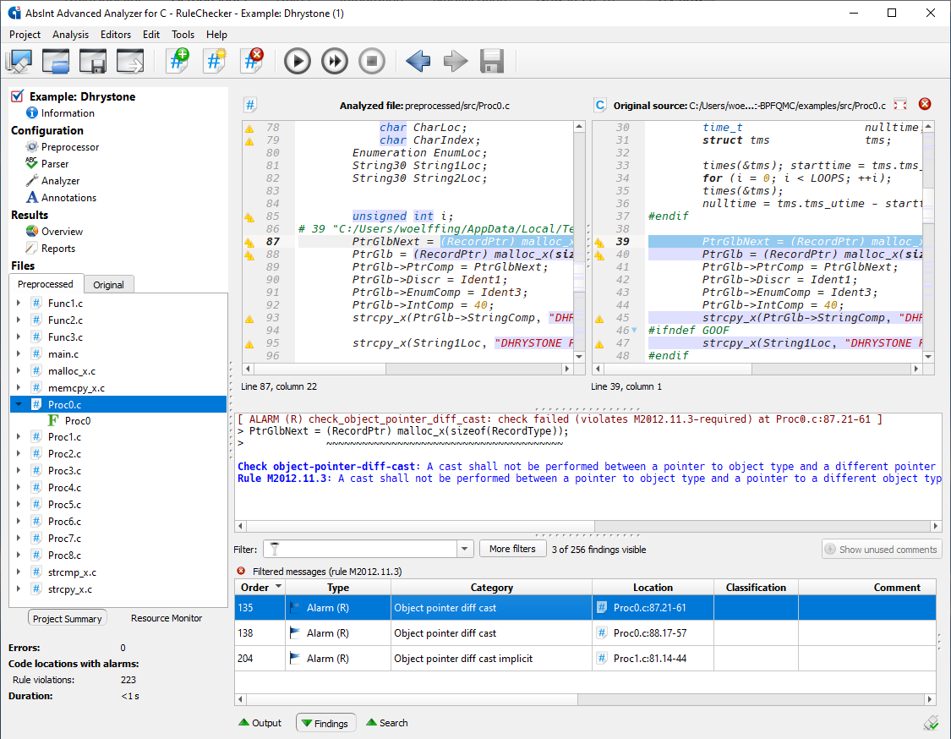
Task: Go back with the blue left arrow
Action: 418,61
